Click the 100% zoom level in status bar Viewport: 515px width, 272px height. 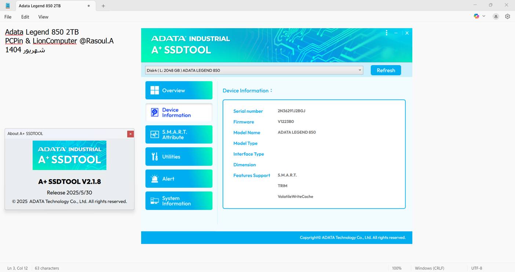click(x=397, y=268)
